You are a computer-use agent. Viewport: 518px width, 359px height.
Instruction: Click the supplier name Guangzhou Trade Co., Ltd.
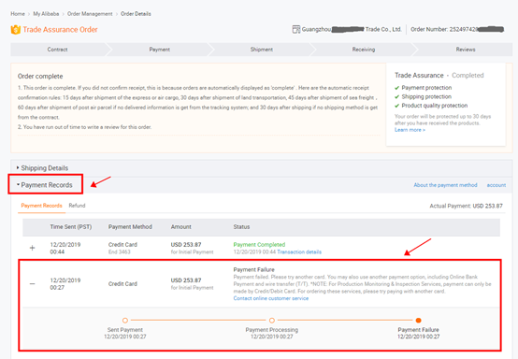[x=352, y=29]
